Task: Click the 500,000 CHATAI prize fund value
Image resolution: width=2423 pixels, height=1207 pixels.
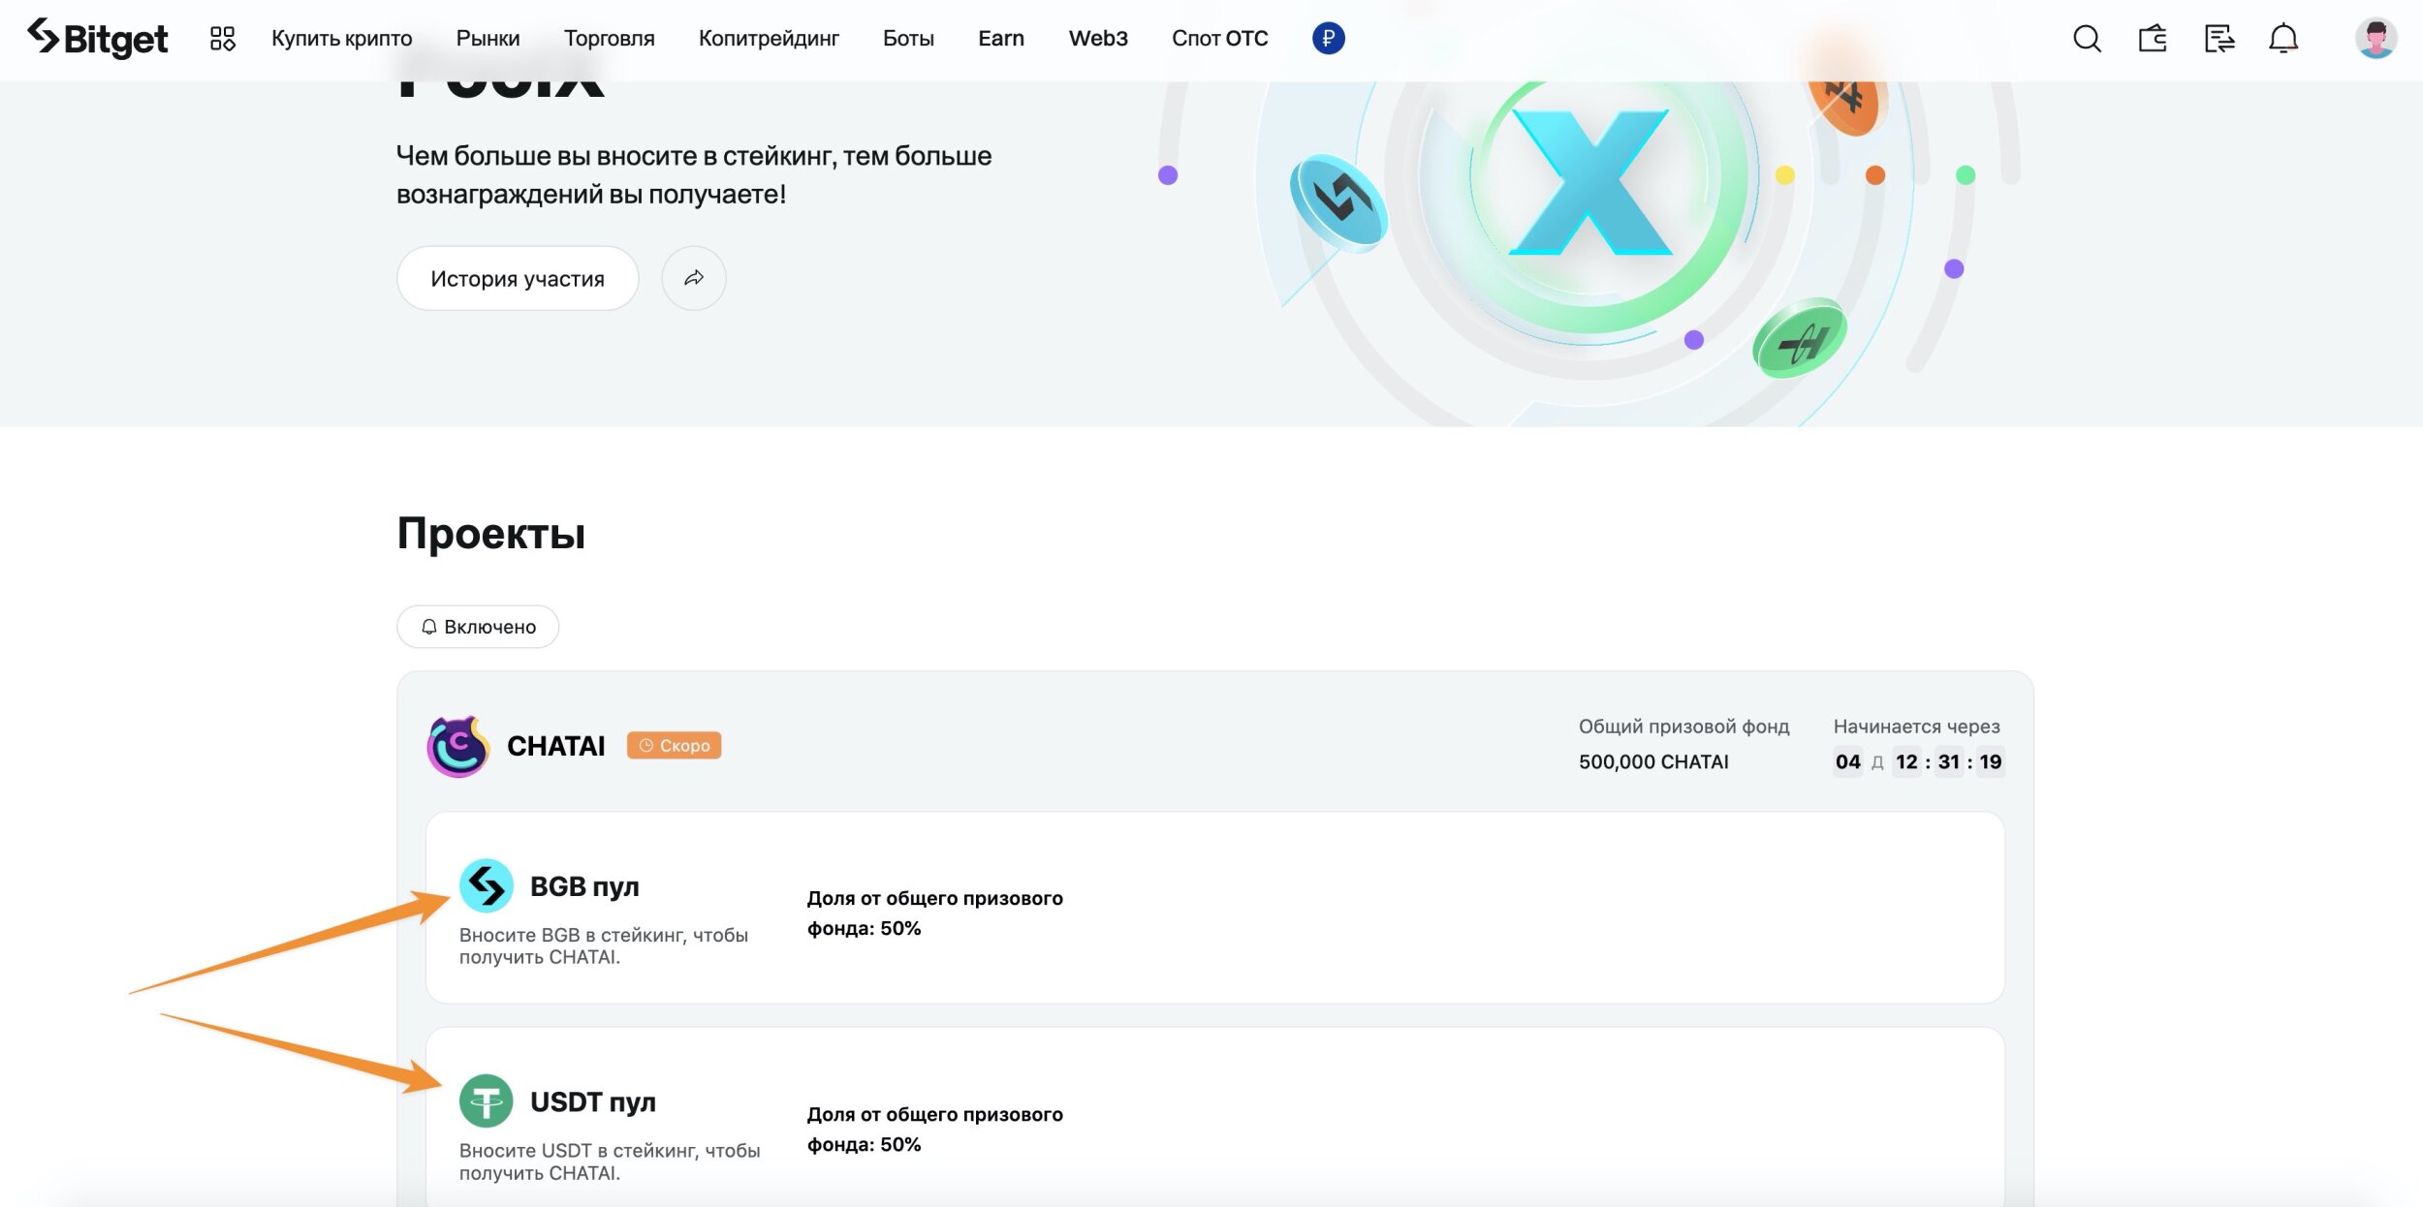Action: 1653,761
